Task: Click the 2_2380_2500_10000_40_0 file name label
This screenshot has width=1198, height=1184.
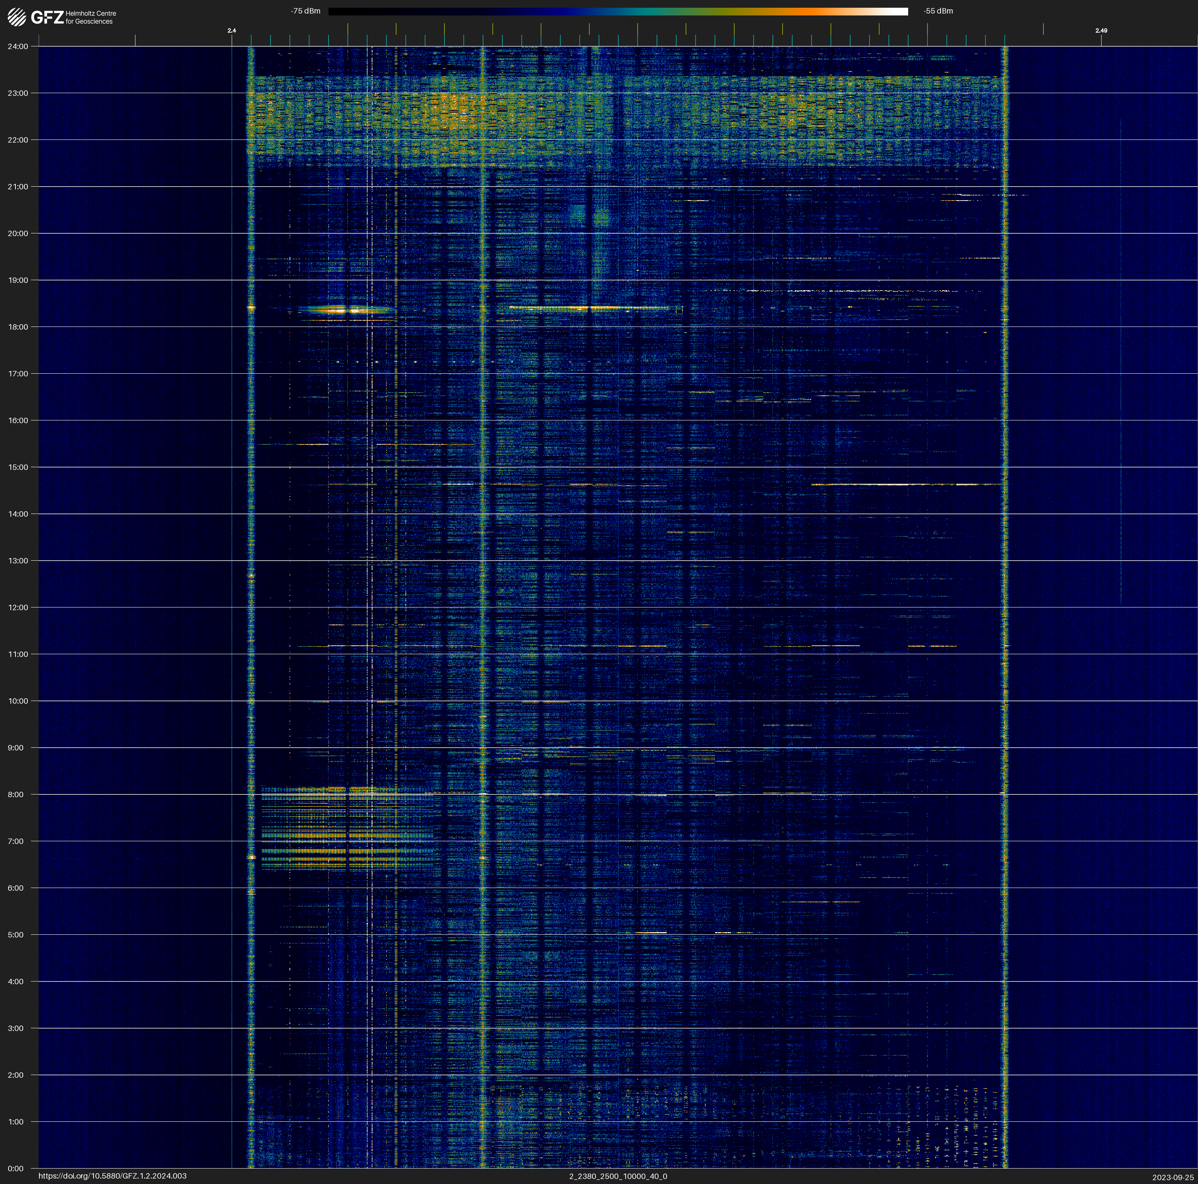Action: click(x=618, y=1176)
